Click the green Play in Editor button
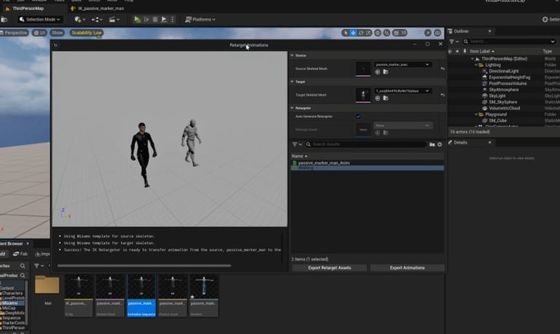The height and width of the screenshot is (334, 560). coord(137,19)
